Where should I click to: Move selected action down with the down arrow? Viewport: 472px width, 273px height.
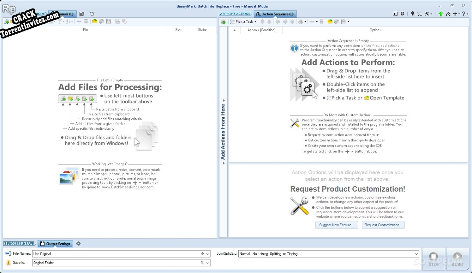[x=269, y=22]
